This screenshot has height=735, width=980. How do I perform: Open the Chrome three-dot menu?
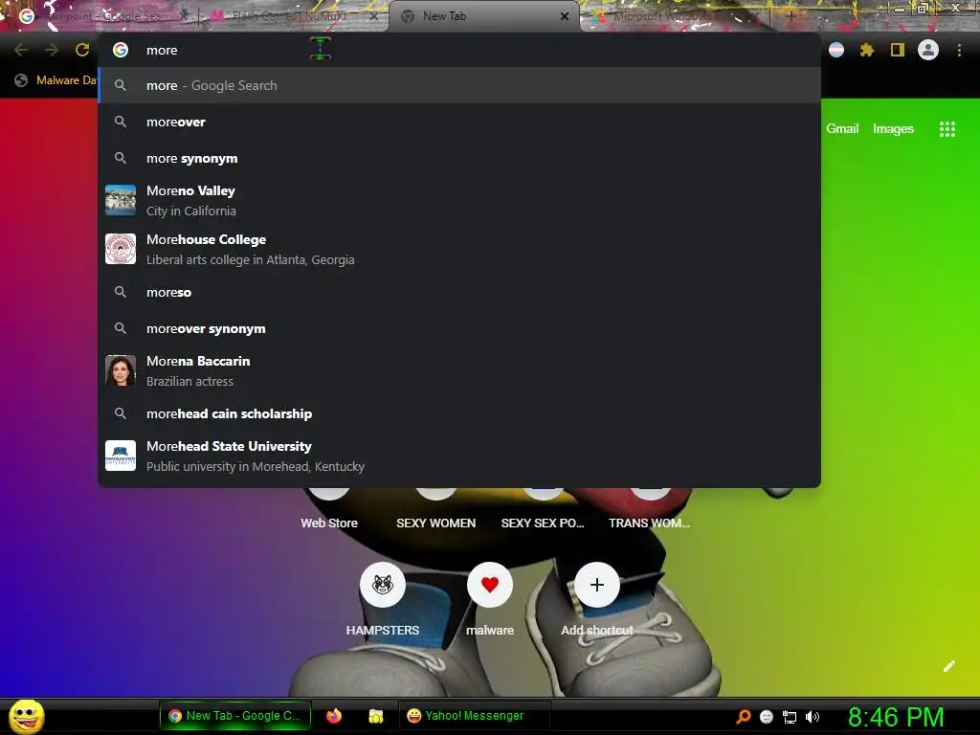(959, 50)
